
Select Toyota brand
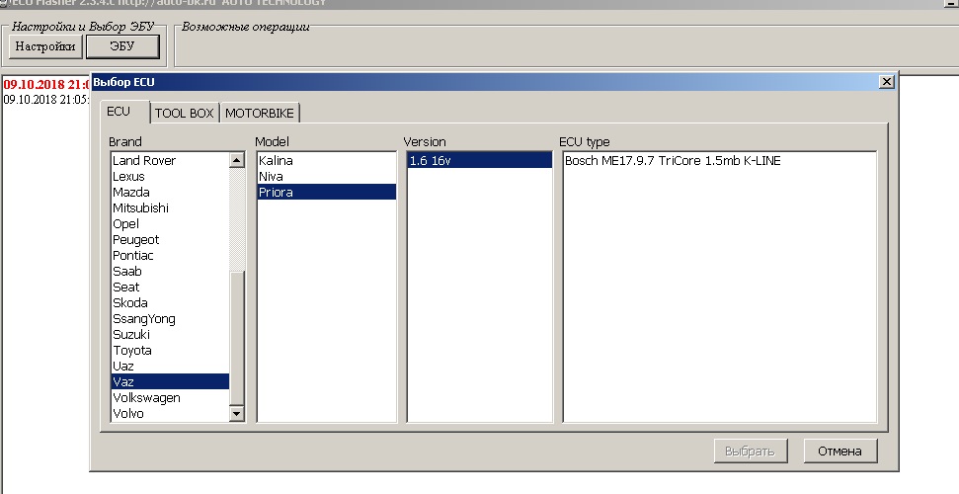click(170, 351)
